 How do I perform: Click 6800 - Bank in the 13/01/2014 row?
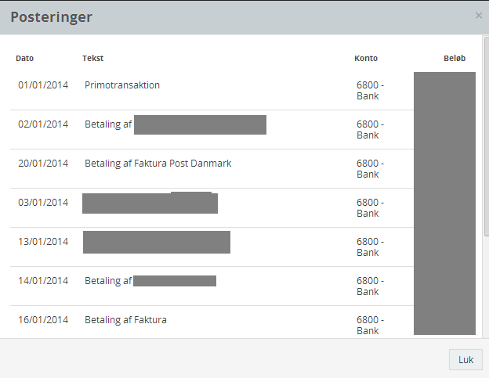pyautogui.click(x=370, y=247)
